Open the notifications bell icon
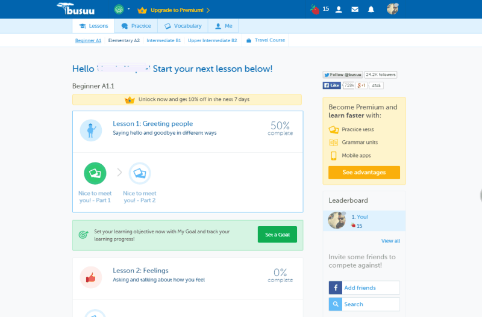 pyautogui.click(x=371, y=10)
